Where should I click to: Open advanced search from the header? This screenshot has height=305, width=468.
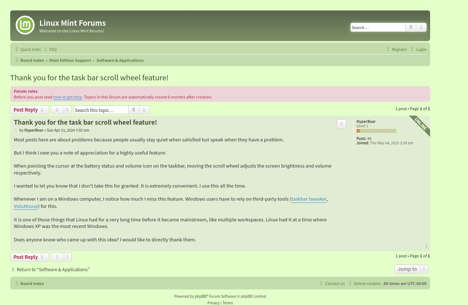pyautogui.click(x=421, y=27)
